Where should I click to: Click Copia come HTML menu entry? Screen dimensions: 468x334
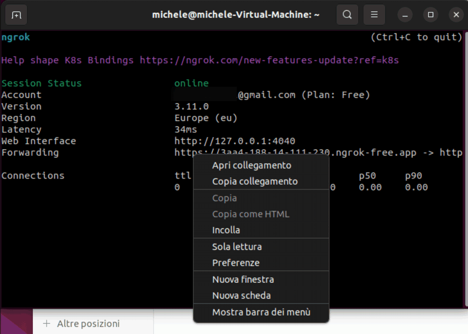click(261, 214)
